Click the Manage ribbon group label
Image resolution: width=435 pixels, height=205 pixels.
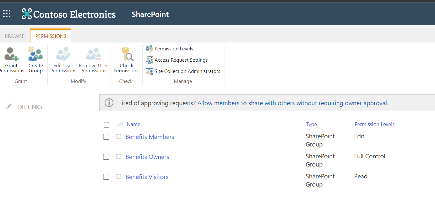(x=183, y=81)
